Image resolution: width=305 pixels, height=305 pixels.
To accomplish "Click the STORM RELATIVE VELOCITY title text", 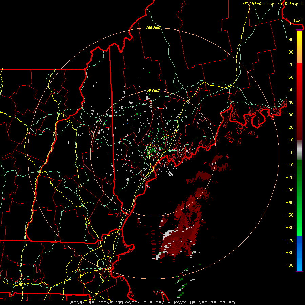I will click(105, 303).
